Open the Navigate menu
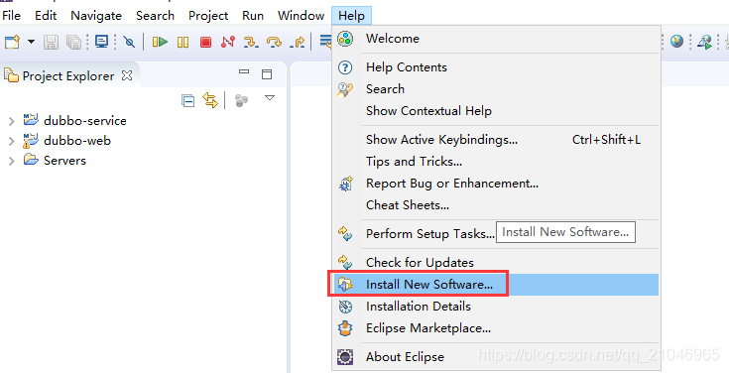This screenshot has width=729, height=373. pyautogui.click(x=96, y=15)
